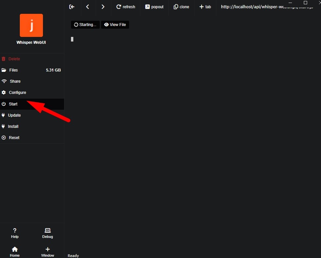
Task: Open Help from the bottom panel
Action: click(15, 233)
